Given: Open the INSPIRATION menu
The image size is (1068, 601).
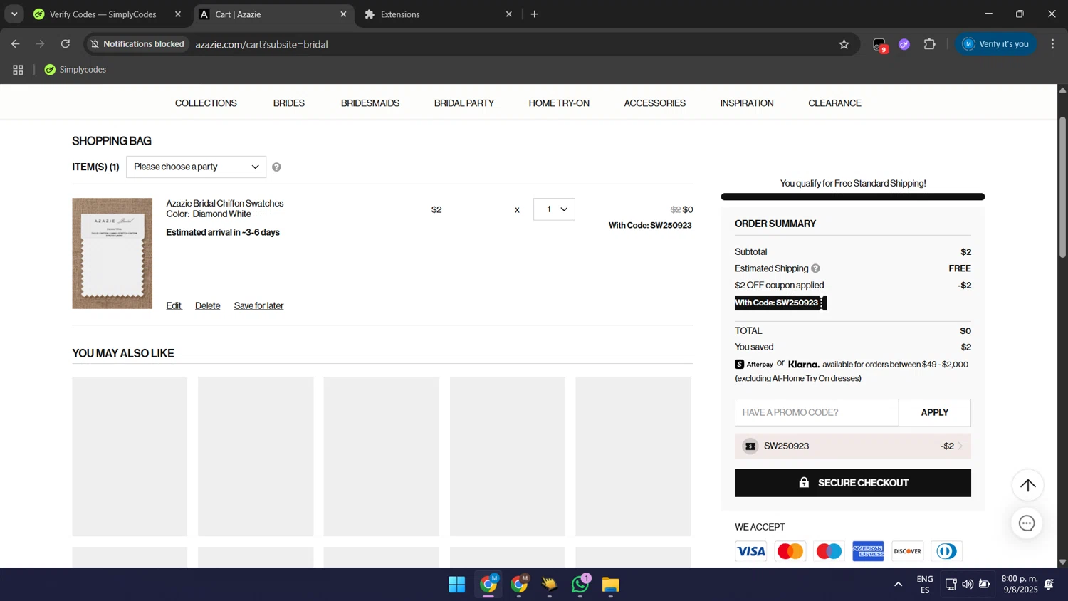Looking at the screenshot, I should click(747, 103).
